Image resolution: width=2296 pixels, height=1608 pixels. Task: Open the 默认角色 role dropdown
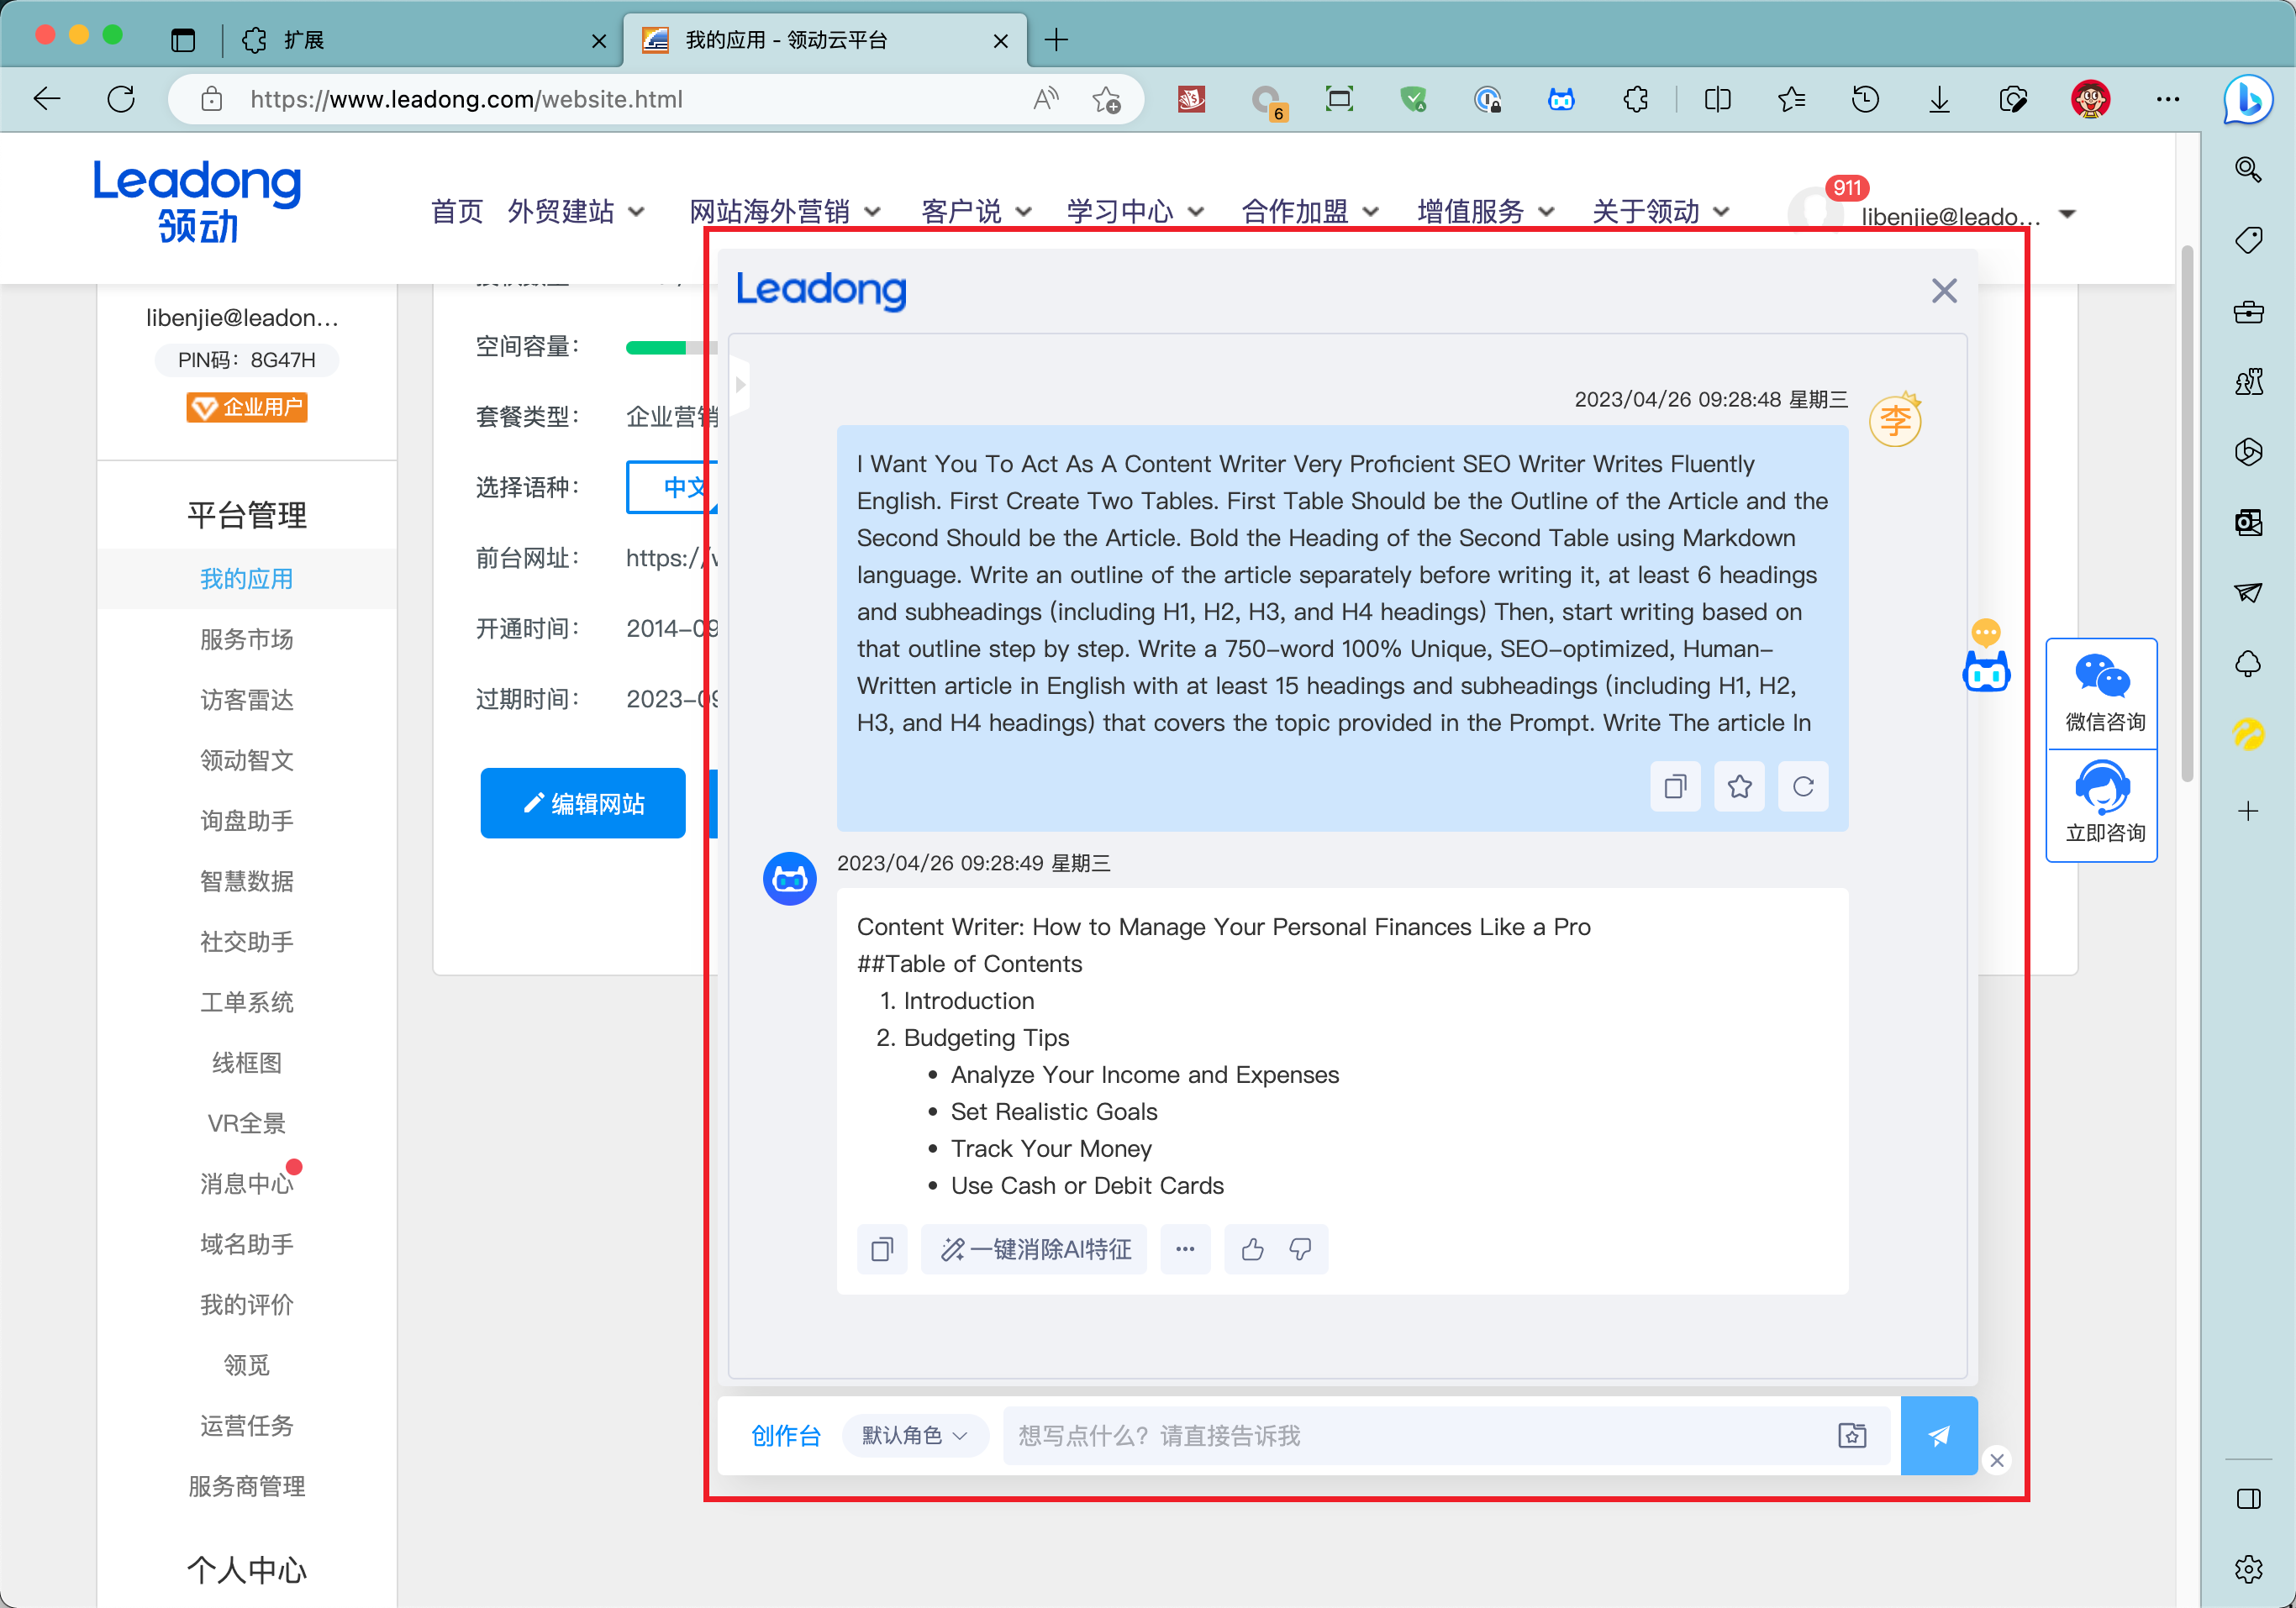click(914, 1435)
